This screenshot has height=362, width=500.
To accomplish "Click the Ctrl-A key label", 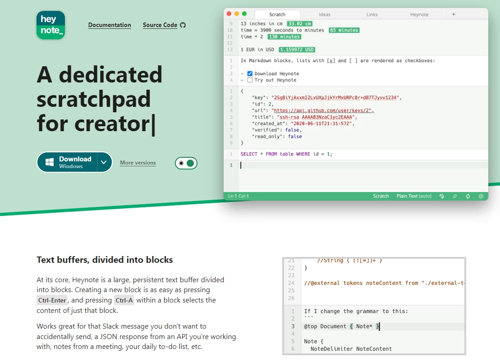I will point(124,300).
